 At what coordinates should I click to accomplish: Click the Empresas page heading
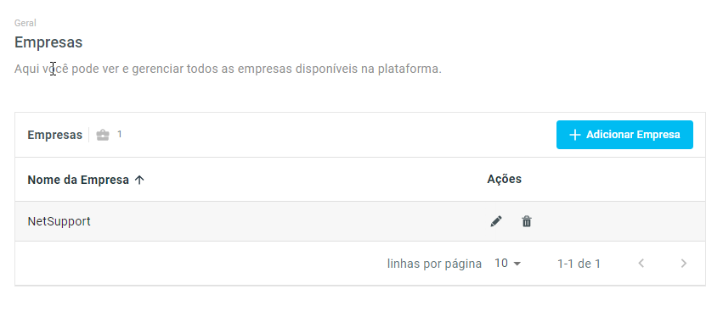(48, 42)
